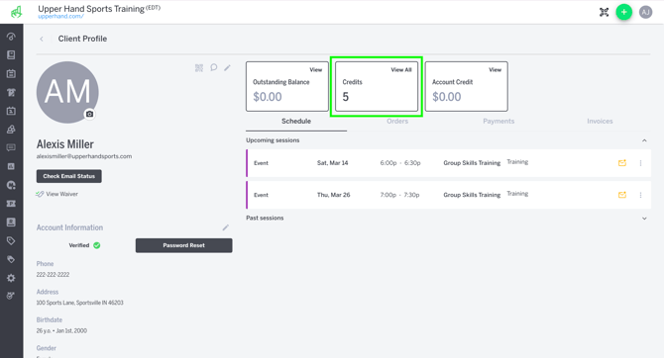Viewport: 664px width, 358px height.
Task: Open the jersey shirt icon in the sidebar
Action: pyautogui.click(x=11, y=92)
